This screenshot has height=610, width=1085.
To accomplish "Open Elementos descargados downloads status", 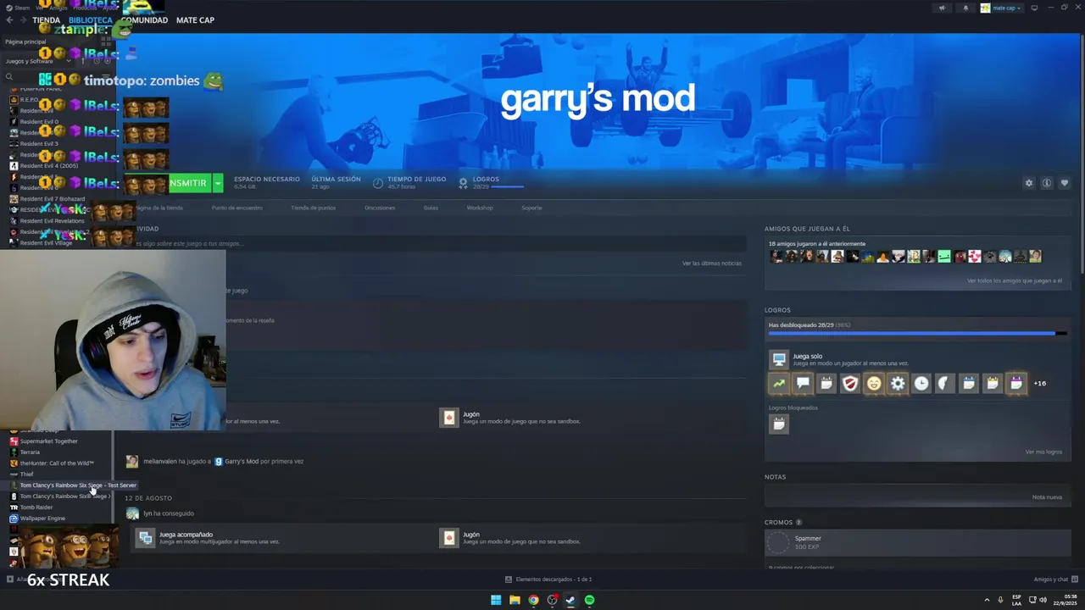I will click(548, 579).
